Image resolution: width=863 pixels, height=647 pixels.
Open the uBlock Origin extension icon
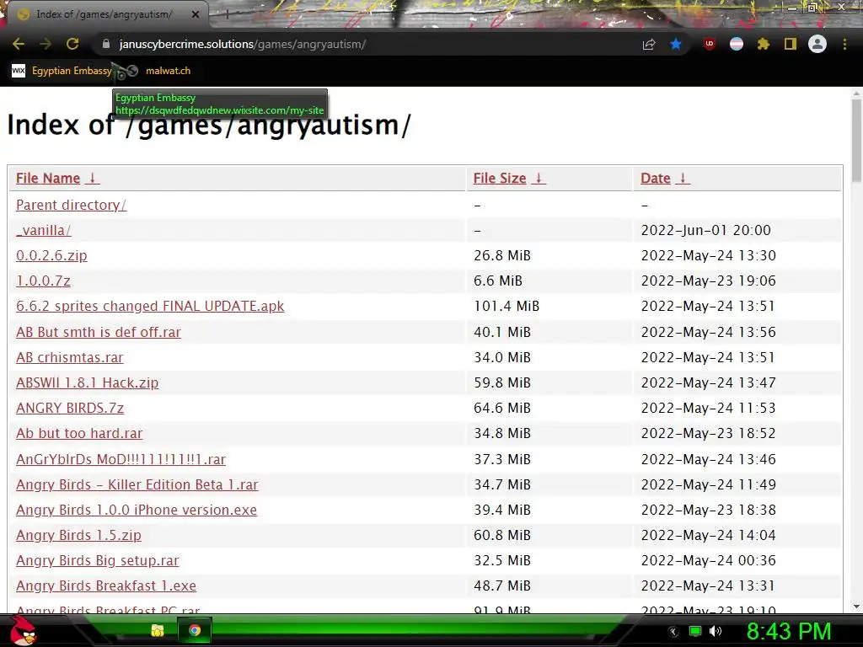(x=710, y=44)
